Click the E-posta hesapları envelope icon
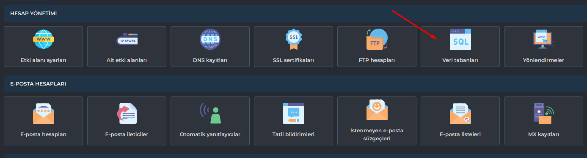 tap(44, 113)
